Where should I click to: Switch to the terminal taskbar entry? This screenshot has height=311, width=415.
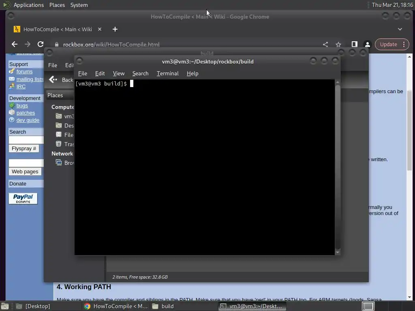pos(252,306)
